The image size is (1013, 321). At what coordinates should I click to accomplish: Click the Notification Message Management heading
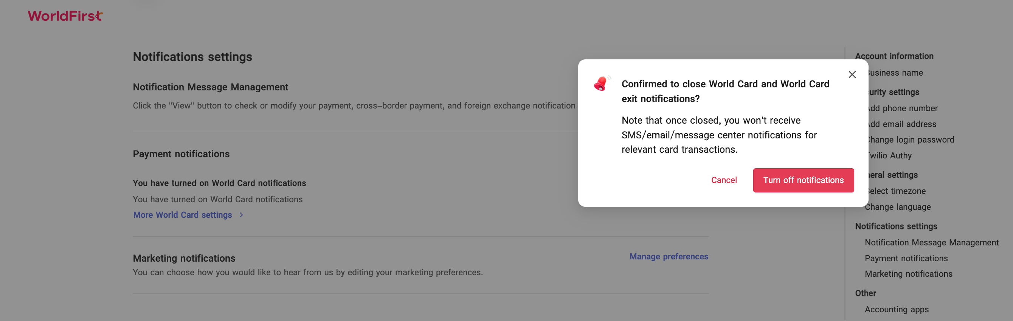[x=210, y=87]
